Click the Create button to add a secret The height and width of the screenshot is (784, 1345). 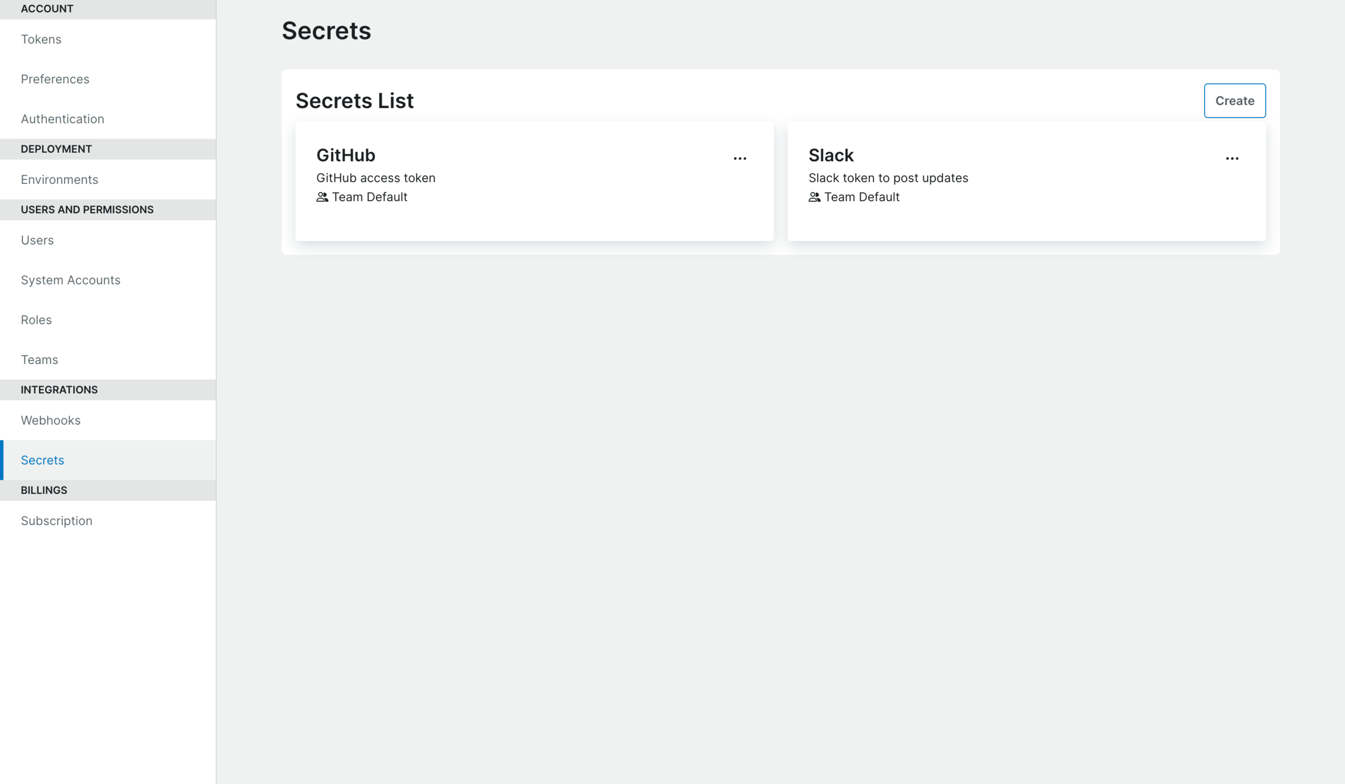[x=1234, y=101]
